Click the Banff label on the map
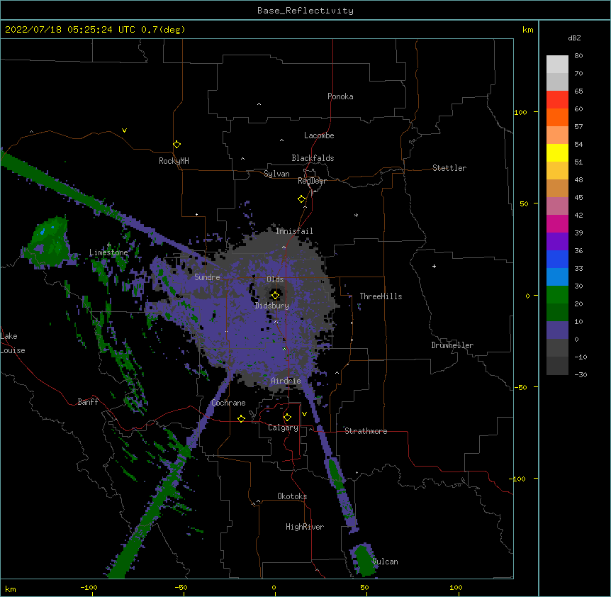The image size is (611, 597). click(88, 402)
